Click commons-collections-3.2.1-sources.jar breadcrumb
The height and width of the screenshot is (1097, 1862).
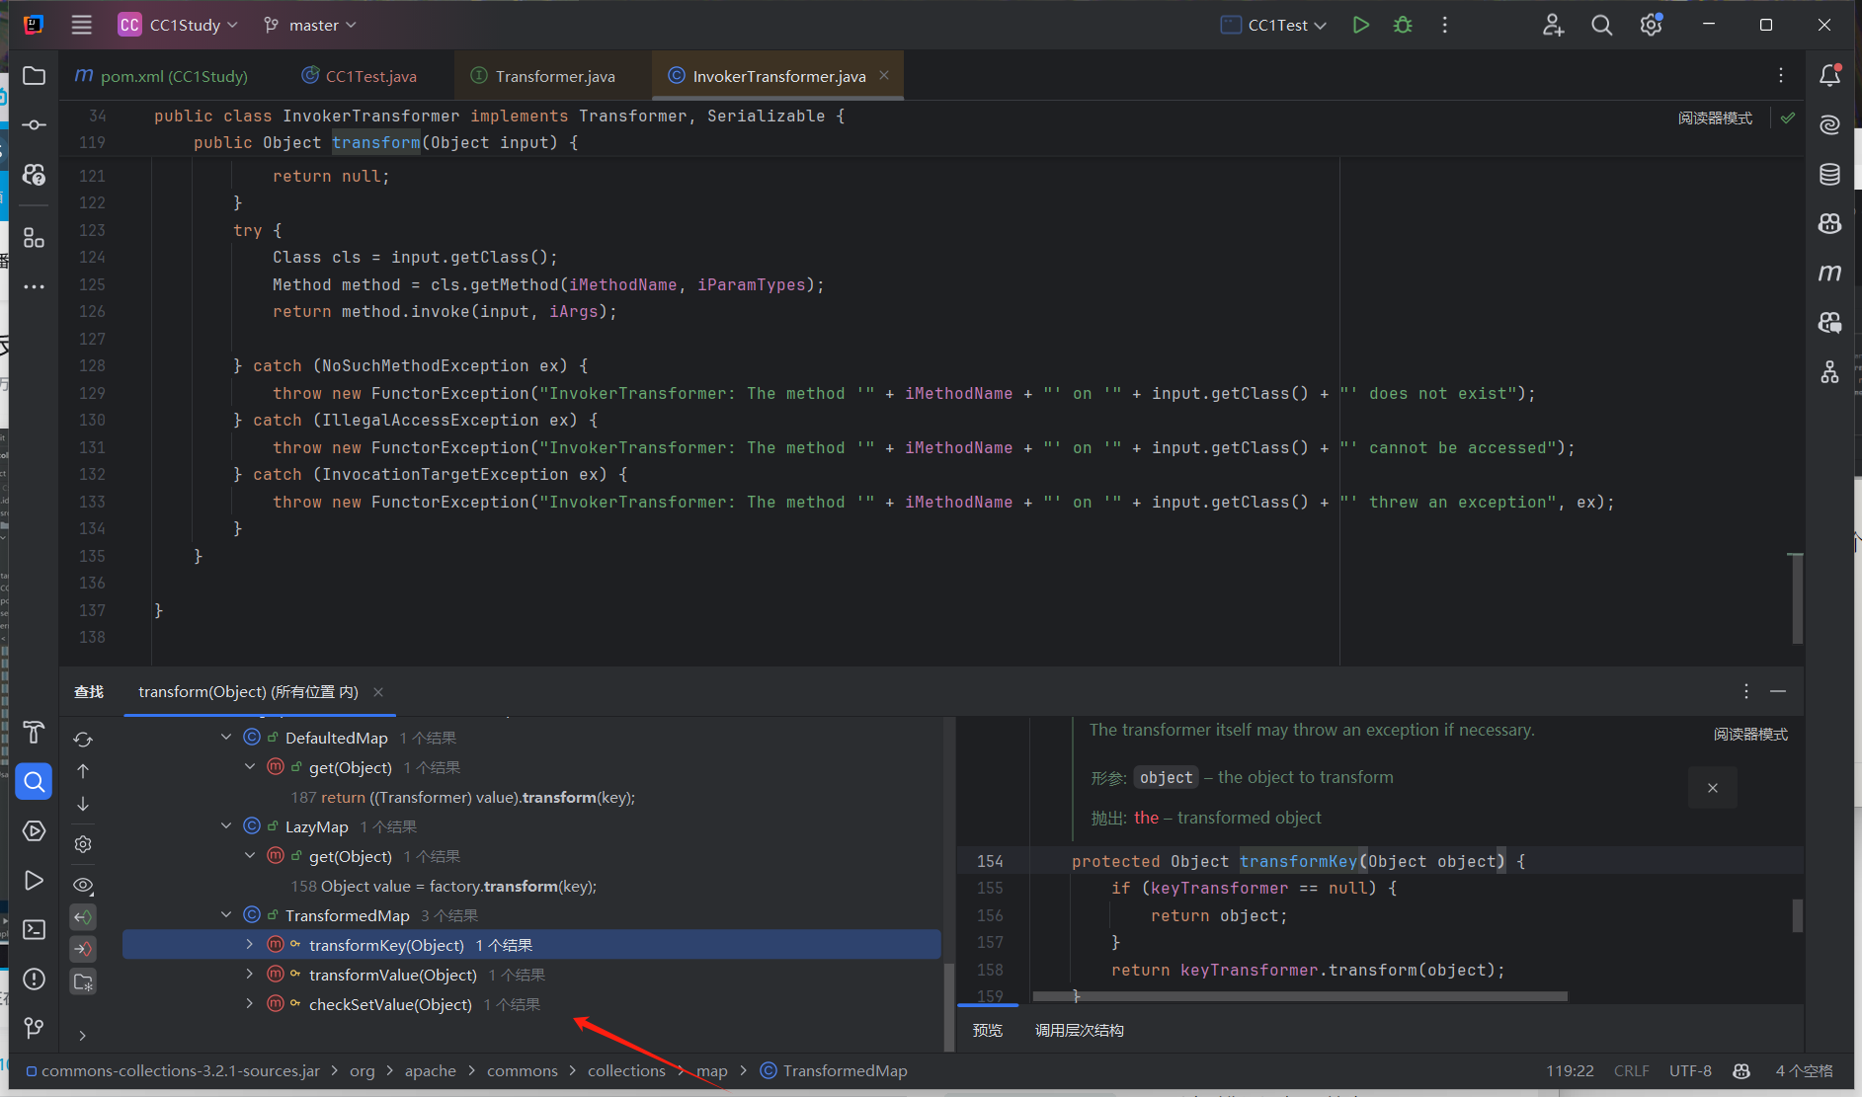173,1070
